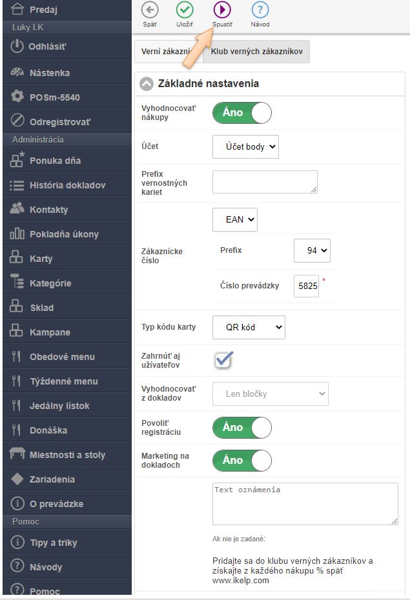This screenshot has width=410, height=600.
Task: Collapse the Základné nastavenia section
Action: (x=147, y=84)
